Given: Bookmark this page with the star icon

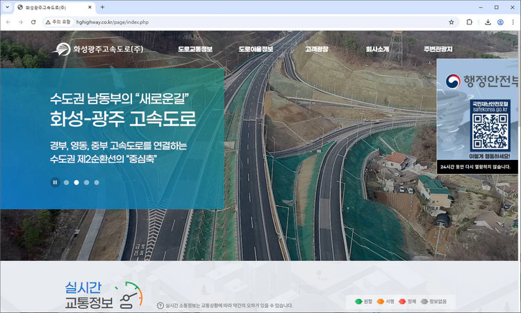Looking at the screenshot, I should (x=451, y=22).
